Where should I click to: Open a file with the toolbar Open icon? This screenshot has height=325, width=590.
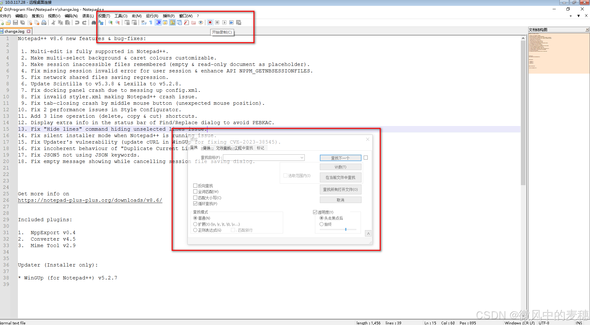8,22
